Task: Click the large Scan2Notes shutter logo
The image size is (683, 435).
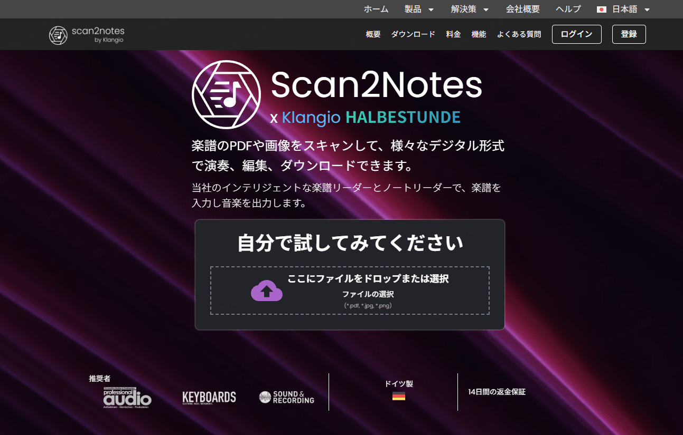Action: (226, 94)
